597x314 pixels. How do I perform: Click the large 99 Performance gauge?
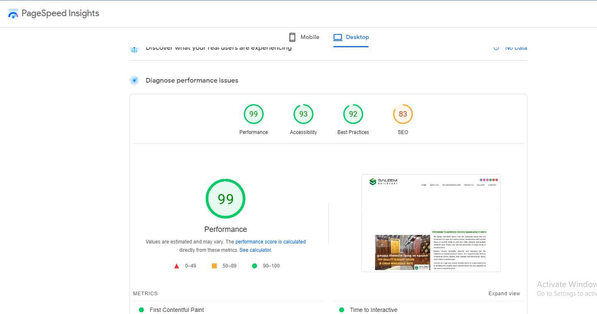tap(226, 199)
